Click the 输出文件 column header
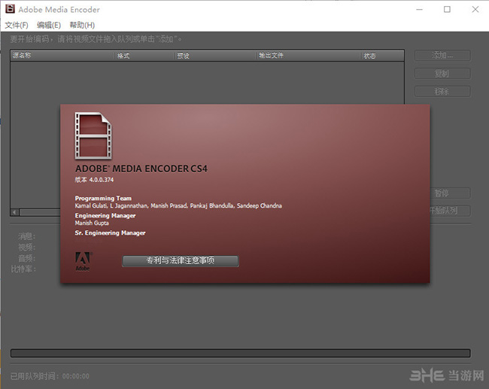 point(308,56)
